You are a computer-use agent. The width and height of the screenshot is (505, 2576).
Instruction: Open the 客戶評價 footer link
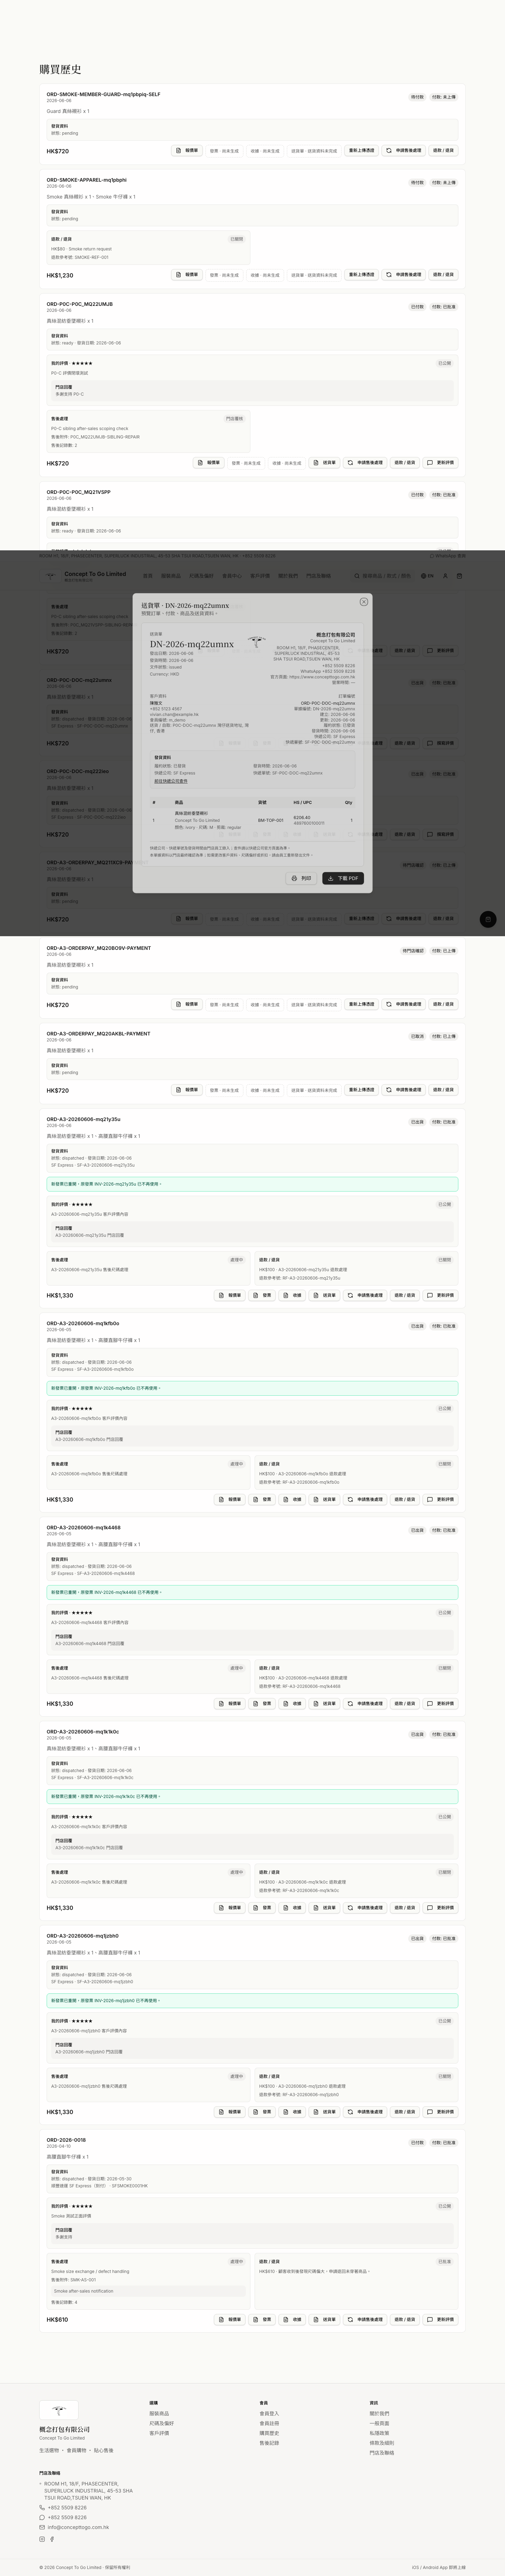click(x=159, y=2433)
